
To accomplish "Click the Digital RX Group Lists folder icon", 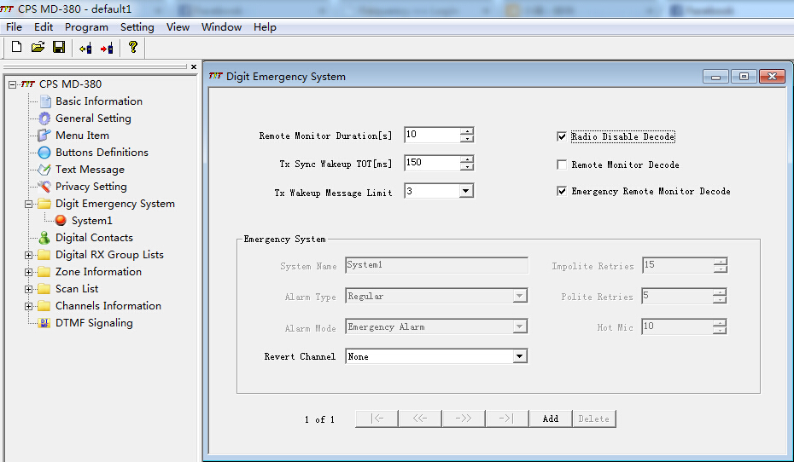I will pyautogui.click(x=44, y=255).
